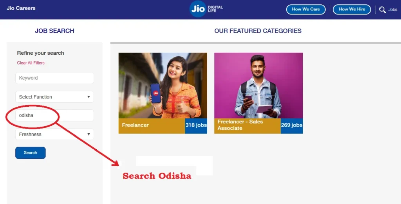Click the Freshness dropdown arrow

click(89, 134)
